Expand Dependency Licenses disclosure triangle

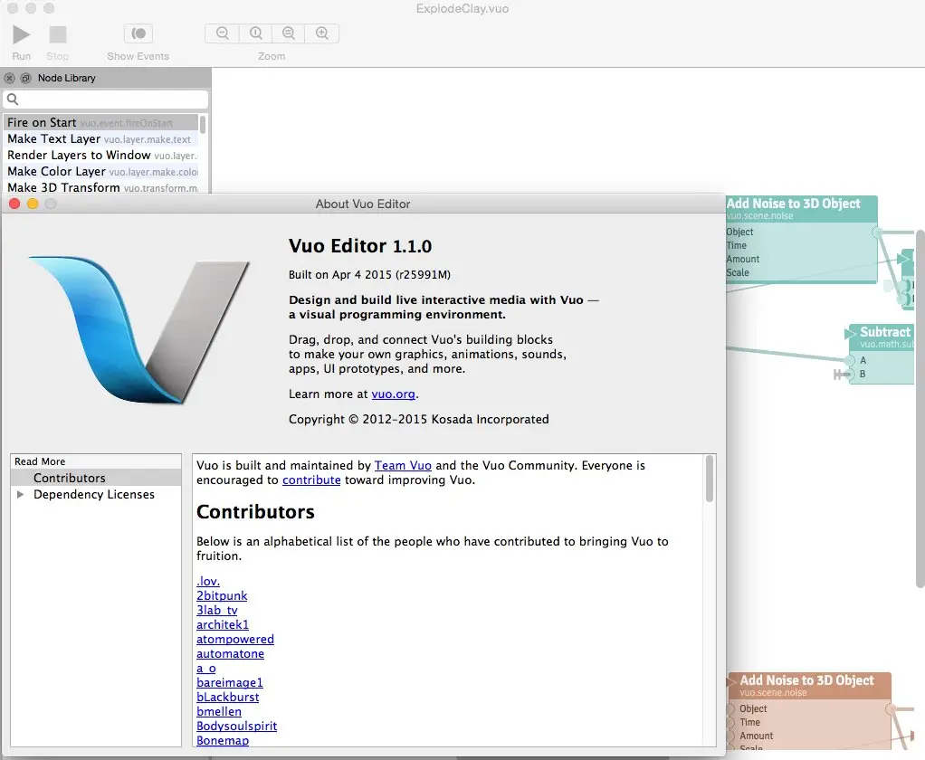pos(21,494)
